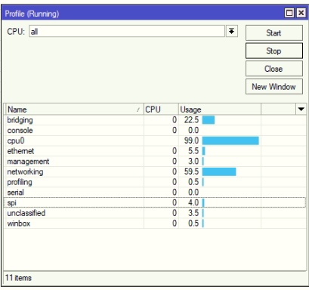Sort by the CPU column header
The width and height of the screenshot is (309, 290).
[x=161, y=110]
